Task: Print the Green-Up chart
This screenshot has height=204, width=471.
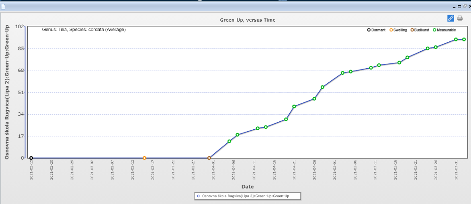Action: (460, 18)
